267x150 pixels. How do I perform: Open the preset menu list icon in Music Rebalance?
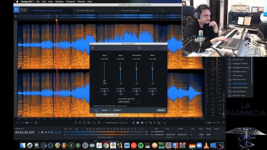point(139,48)
